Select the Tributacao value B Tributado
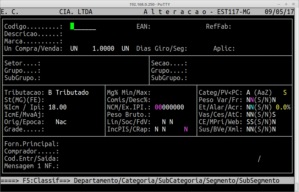 tap(68, 92)
